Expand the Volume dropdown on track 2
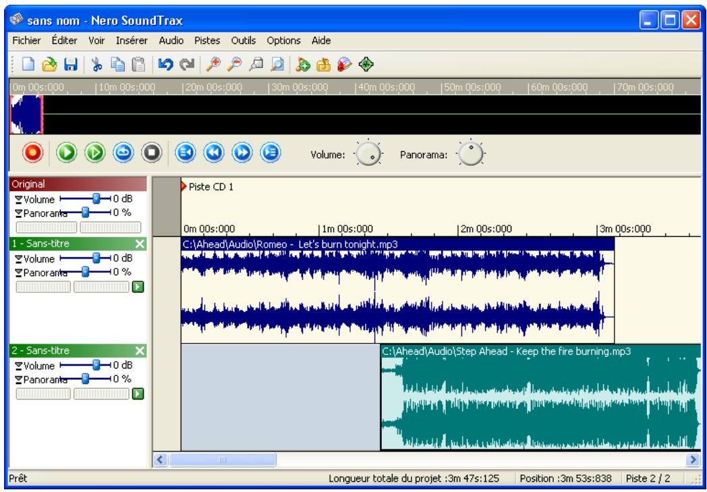This screenshot has height=492, width=707. [18, 366]
